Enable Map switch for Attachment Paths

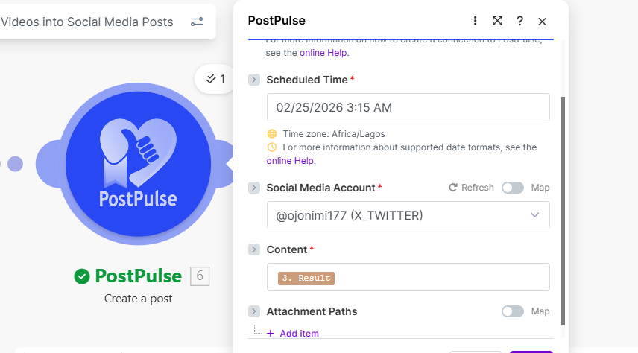(513, 311)
